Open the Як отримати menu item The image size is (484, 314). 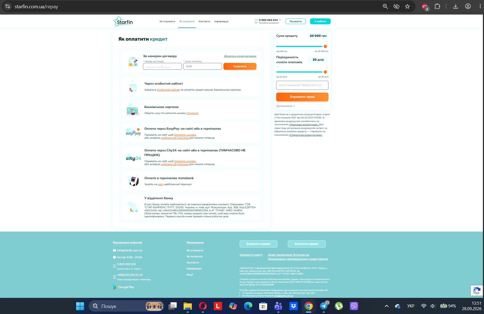(x=167, y=21)
